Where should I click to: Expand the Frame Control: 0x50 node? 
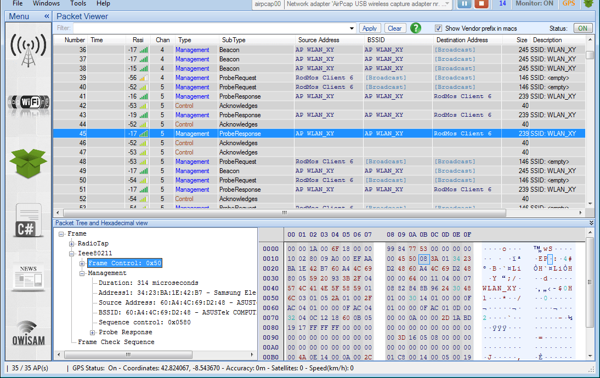click(82, 264)
